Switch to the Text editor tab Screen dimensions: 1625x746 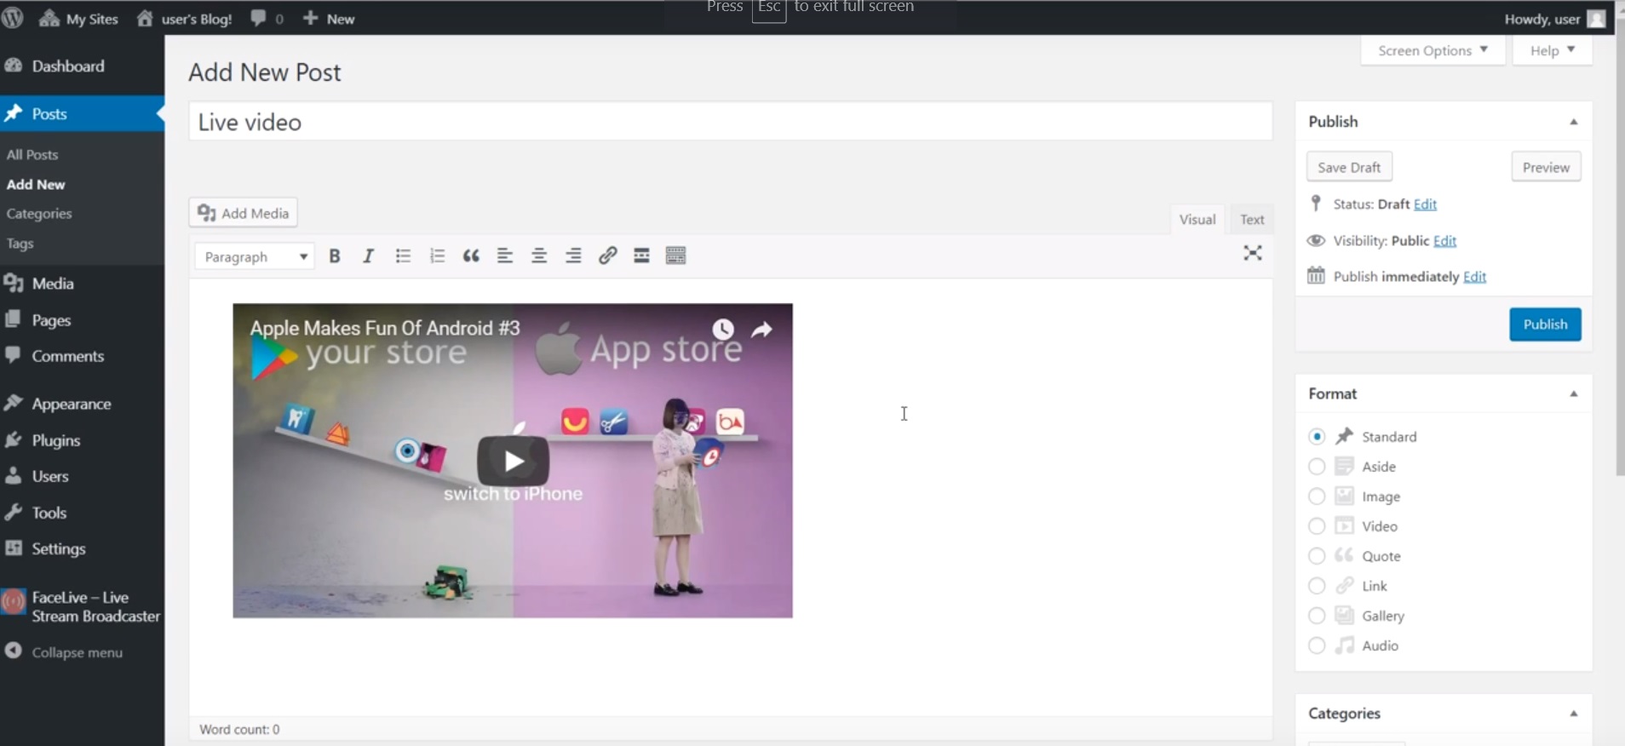click(1251, 220)
